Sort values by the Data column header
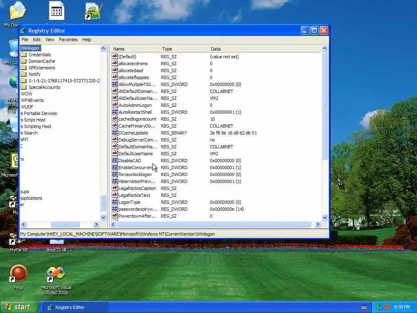 pos(264,49)
